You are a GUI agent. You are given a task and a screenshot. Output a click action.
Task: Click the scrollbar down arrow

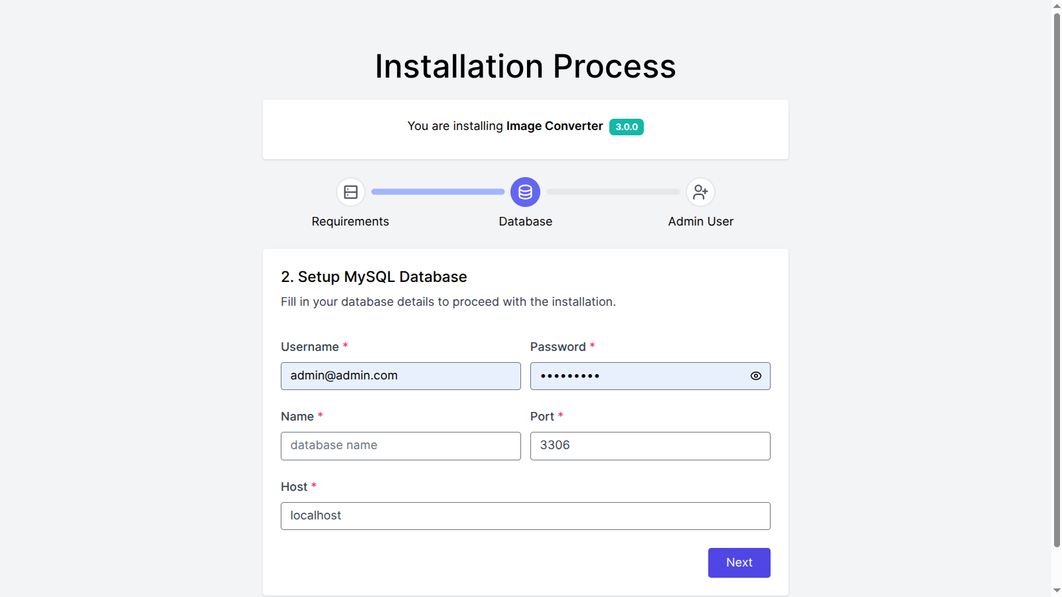(x=1057, y=590)
